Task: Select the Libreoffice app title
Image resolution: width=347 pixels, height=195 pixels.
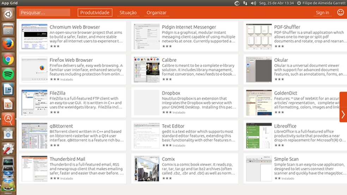Action: click(285, 126)
